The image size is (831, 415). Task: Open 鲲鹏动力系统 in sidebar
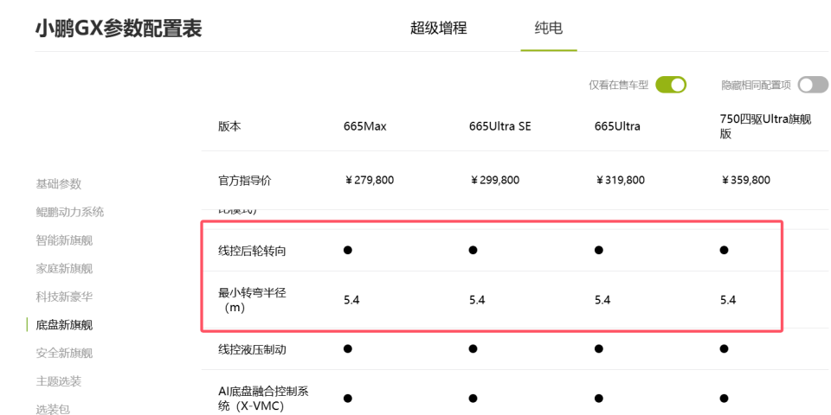tap(70, 213)
